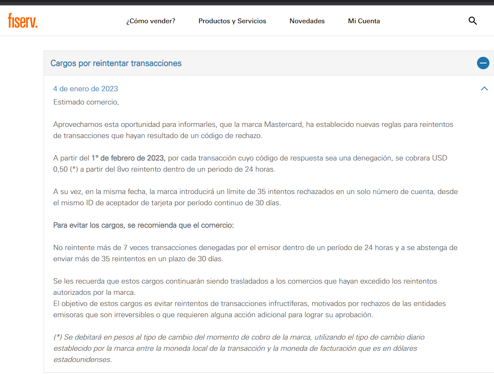The height and width of the screenshot is (374, 494).
Task: Open the Mi Cuenta menu
Action: click(x=364, y=21)
